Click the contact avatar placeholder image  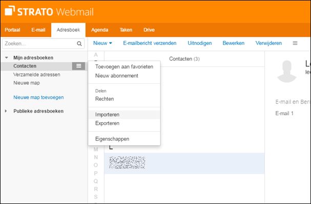[x=287, y=72]
